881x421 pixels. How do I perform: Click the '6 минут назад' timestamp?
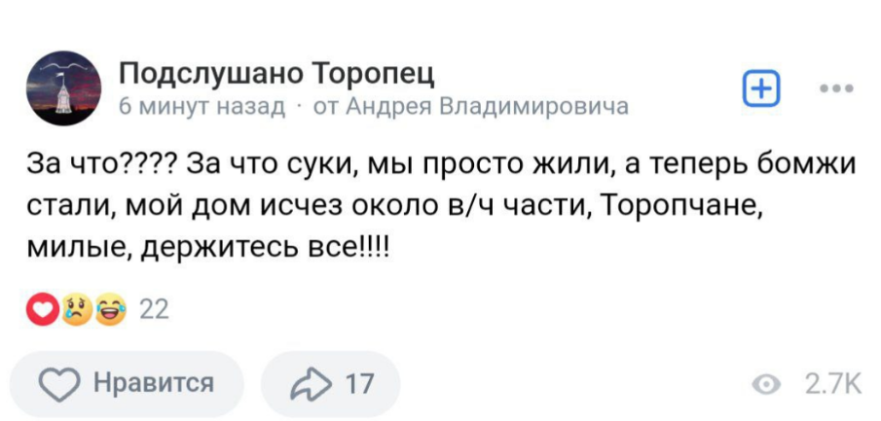[201, 105]
